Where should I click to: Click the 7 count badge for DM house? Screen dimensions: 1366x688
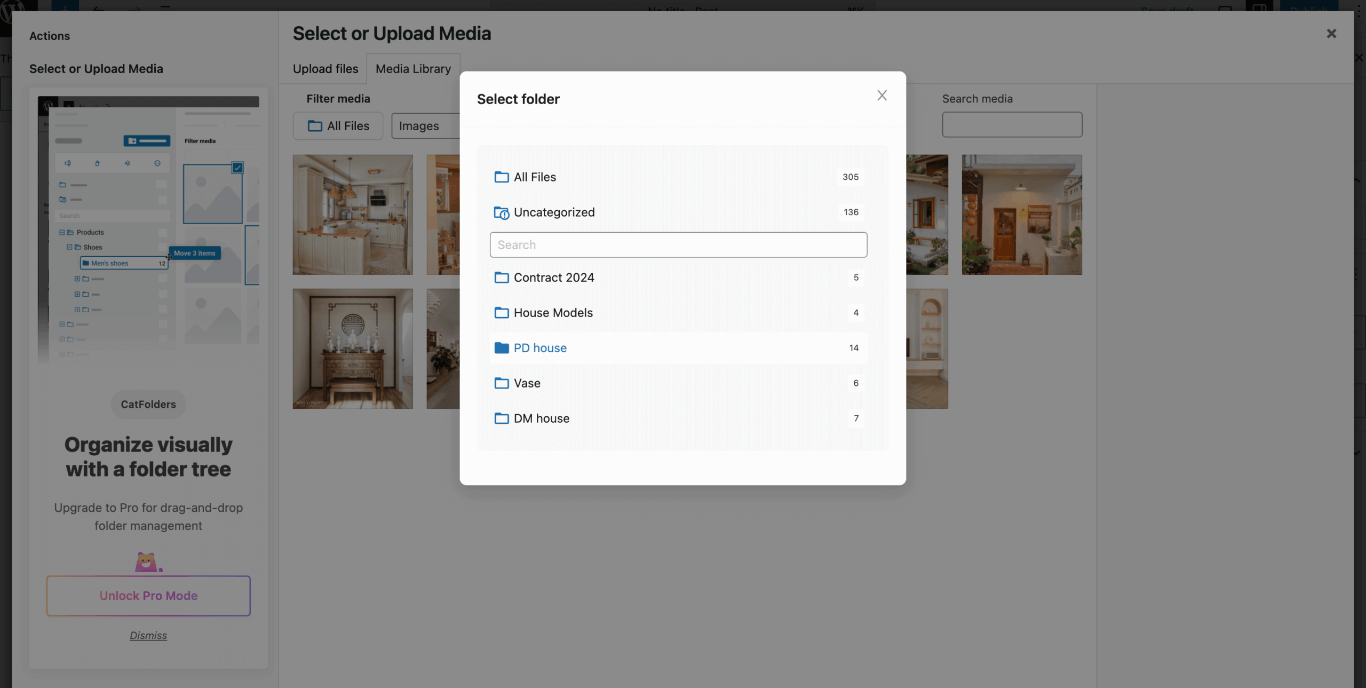tap(856, 418)
